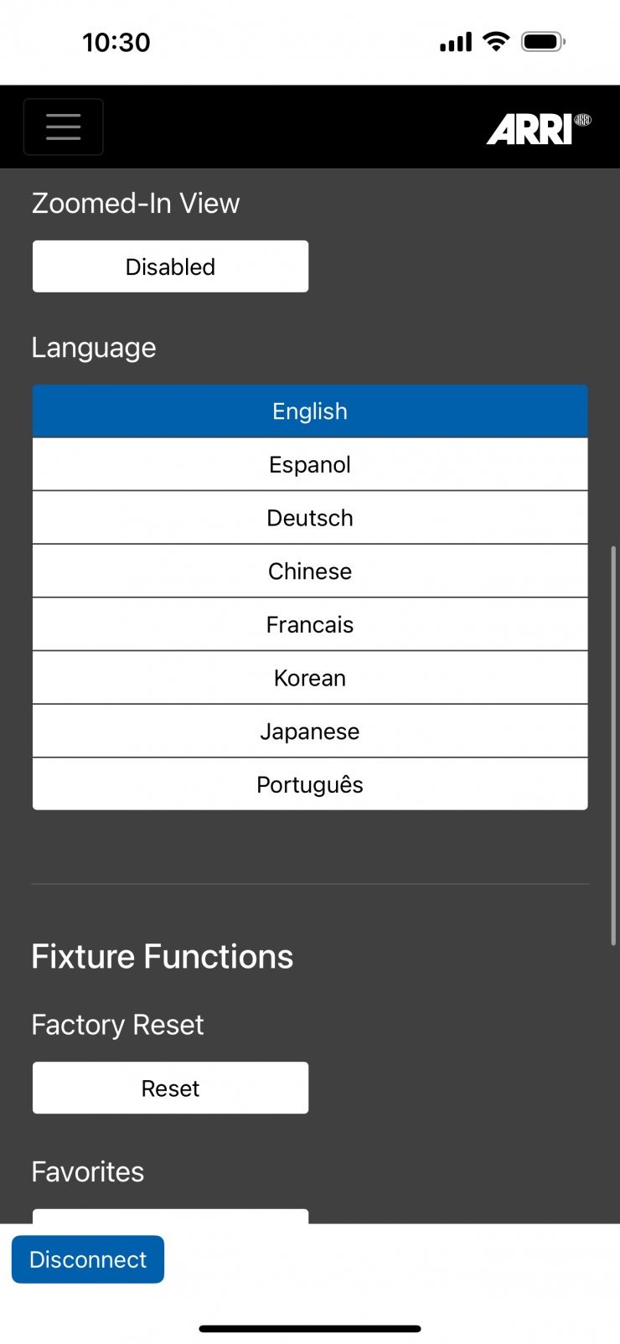
Task: Tap the battery status icon
Action: (543, 42)
